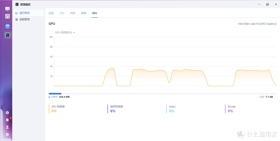Open the blue file manager dock icon

[x=8, y=27]
